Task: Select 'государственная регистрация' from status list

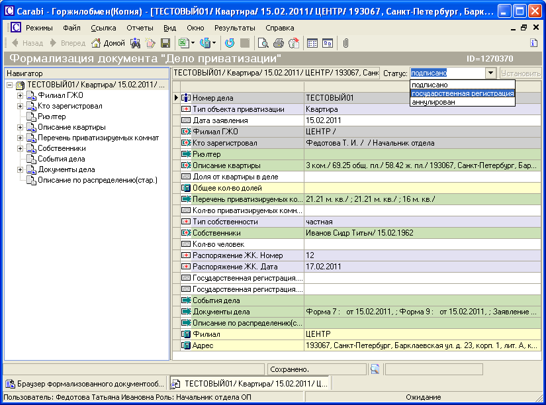Action: [x=462, y=93]
